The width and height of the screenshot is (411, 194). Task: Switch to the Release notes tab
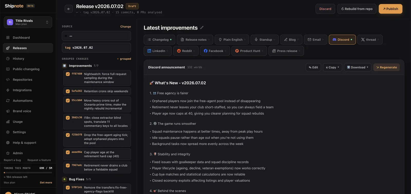[195, 40]
